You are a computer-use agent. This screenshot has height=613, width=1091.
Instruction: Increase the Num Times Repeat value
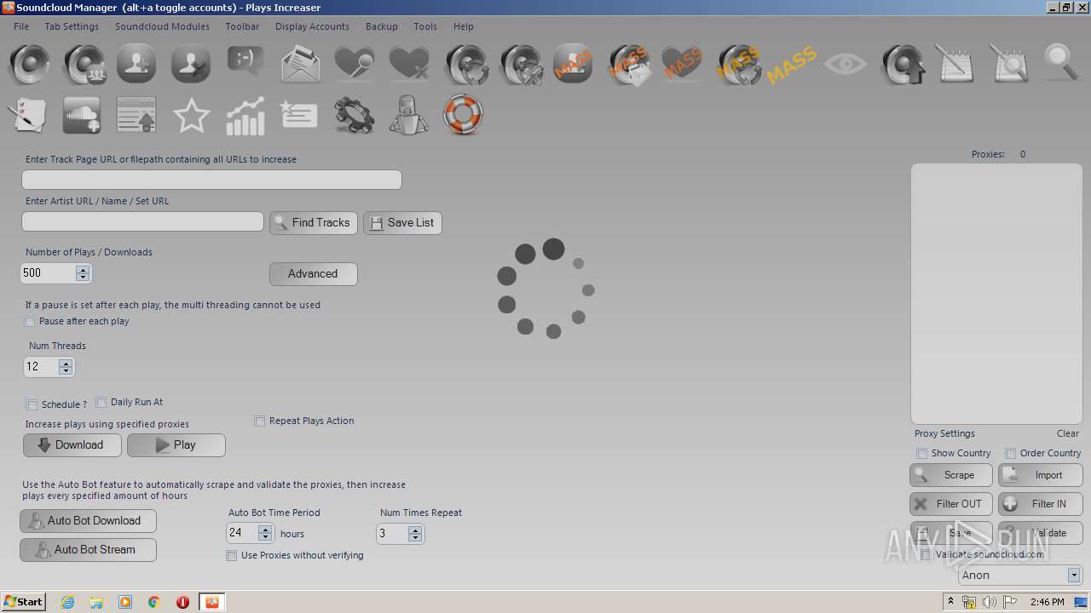(x=415, y=530)
